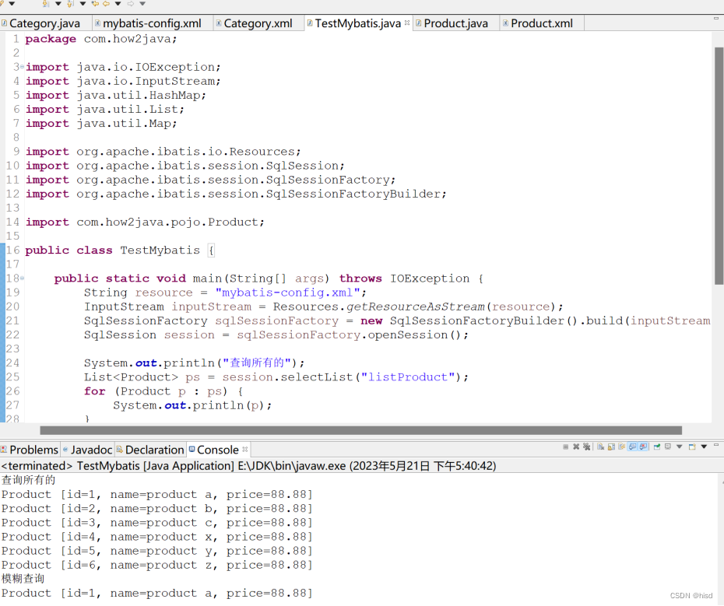The width and height of the screenshot is (724, 606).
Task: Collapse the main method at line 18
Action: [x=22, y=278]
